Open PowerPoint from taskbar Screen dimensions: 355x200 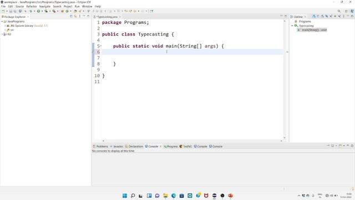coord(231,196)
